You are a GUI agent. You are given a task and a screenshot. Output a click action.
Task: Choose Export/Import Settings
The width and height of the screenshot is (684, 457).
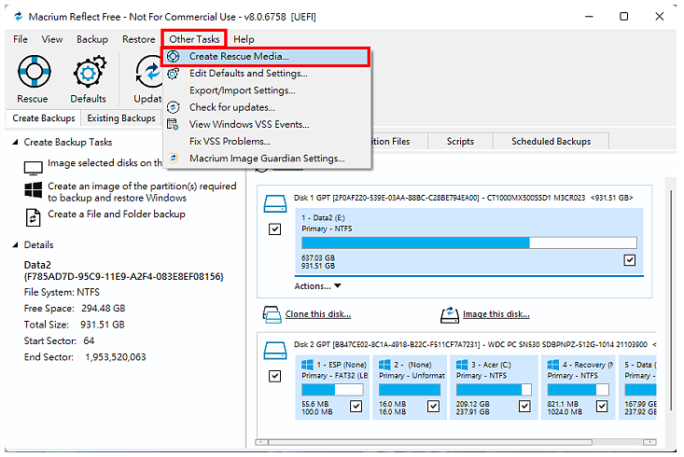[267, 90]
